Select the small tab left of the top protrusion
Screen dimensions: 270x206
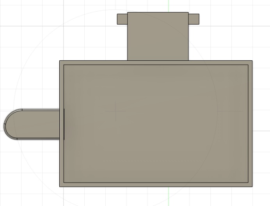[122, 18]
